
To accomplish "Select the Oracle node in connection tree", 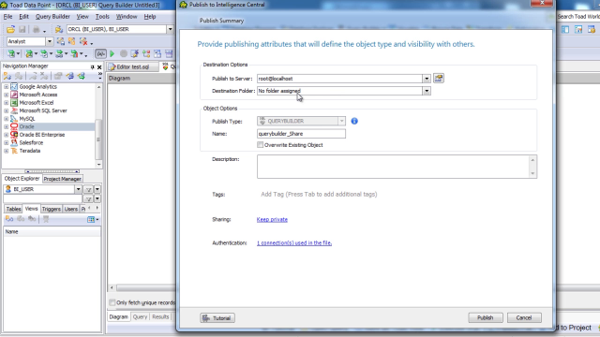I will tap(27, 127).
